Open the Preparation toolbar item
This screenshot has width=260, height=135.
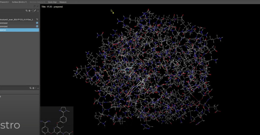point(5,2)
